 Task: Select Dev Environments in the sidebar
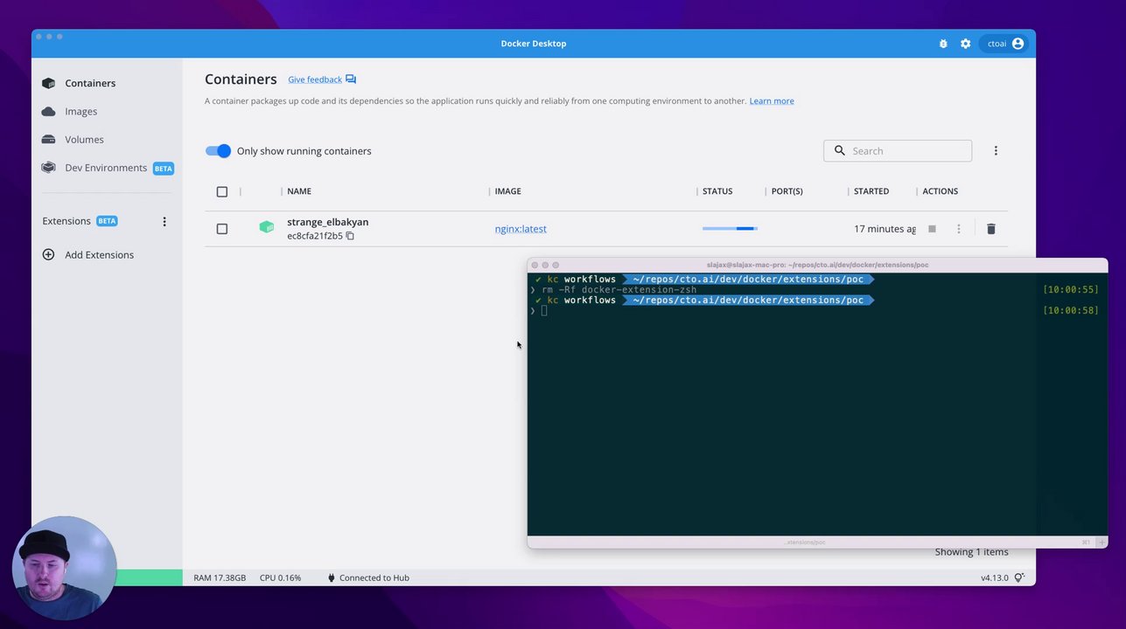(107, 168)
